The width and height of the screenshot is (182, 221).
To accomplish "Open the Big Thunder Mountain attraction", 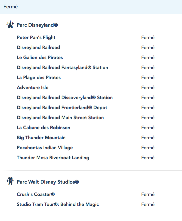I will pos(41,138).
